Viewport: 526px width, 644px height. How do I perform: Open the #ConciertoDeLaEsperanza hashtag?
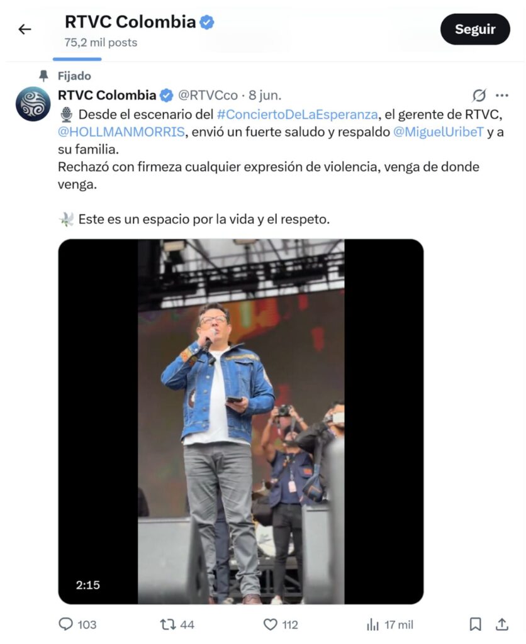pyautogui.click(x=297, y=114)
